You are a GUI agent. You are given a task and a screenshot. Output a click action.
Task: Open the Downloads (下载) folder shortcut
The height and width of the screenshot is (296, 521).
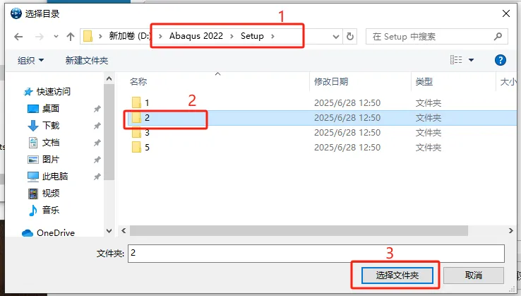(x=43, y=125)
